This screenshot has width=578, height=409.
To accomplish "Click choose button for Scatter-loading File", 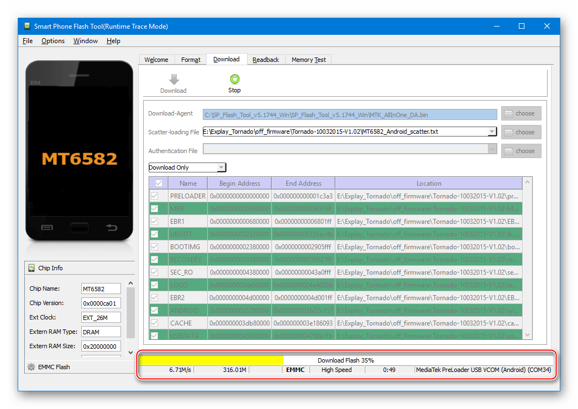I will tap(521, 132).
